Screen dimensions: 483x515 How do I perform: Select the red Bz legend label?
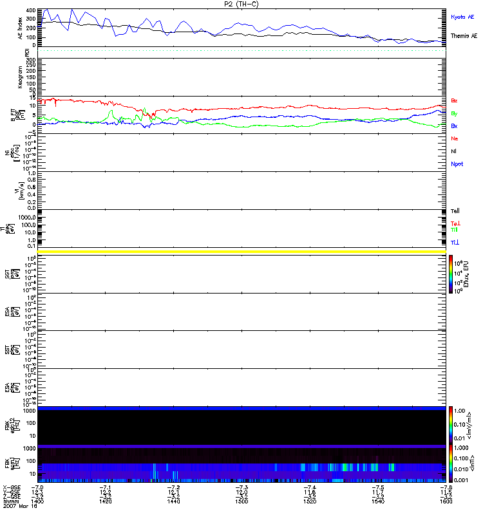pyautogui.click(x=454, y=100)
